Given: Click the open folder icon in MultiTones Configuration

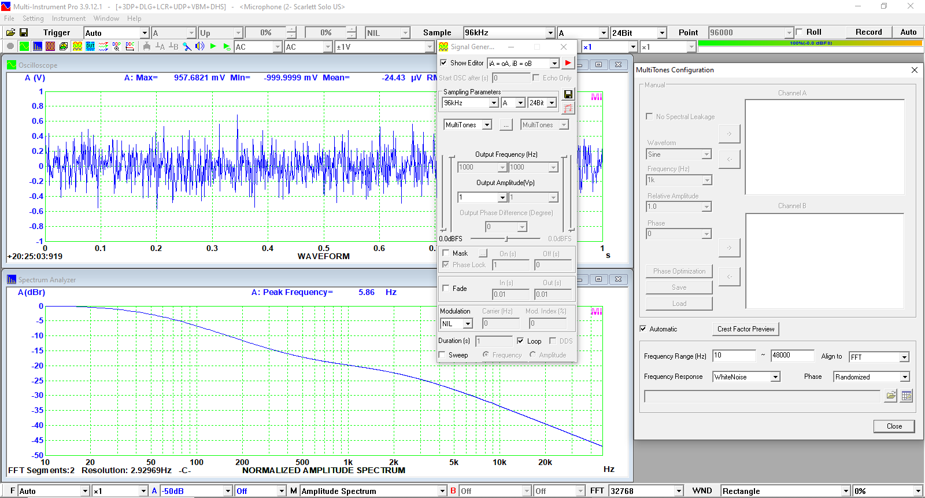Looking at the screenshot, I should pyautogui.click(x=891, y=396).
